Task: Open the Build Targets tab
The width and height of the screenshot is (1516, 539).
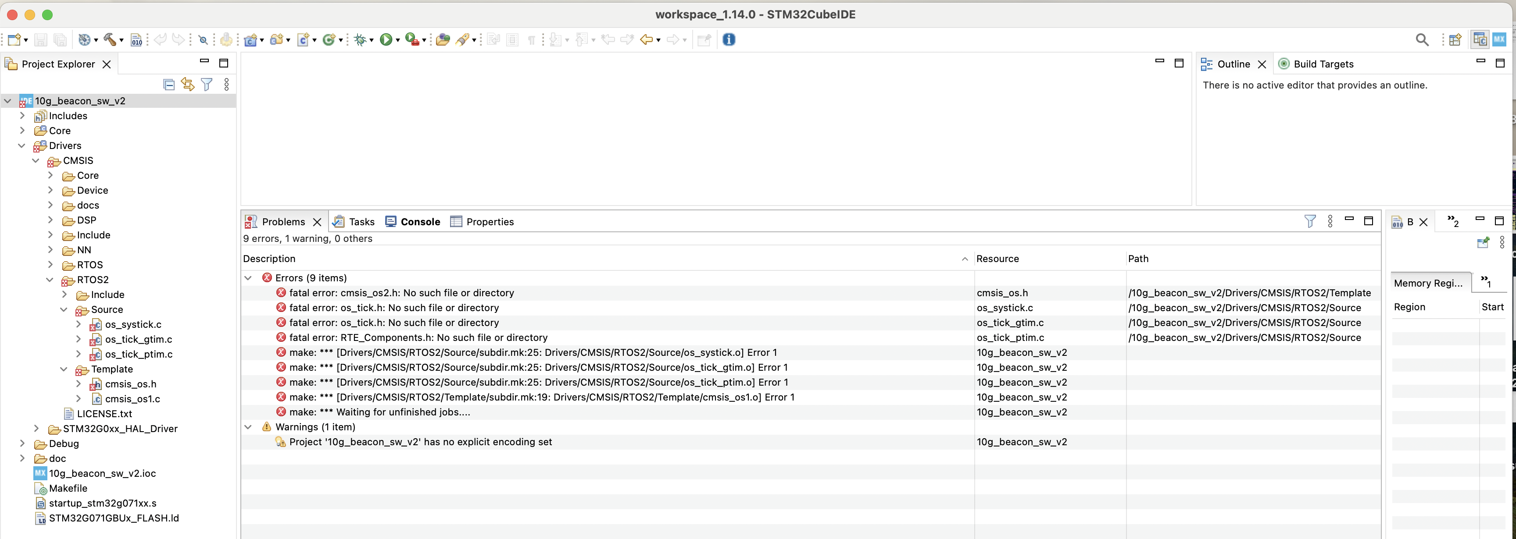Action: tap(1323, 64)
